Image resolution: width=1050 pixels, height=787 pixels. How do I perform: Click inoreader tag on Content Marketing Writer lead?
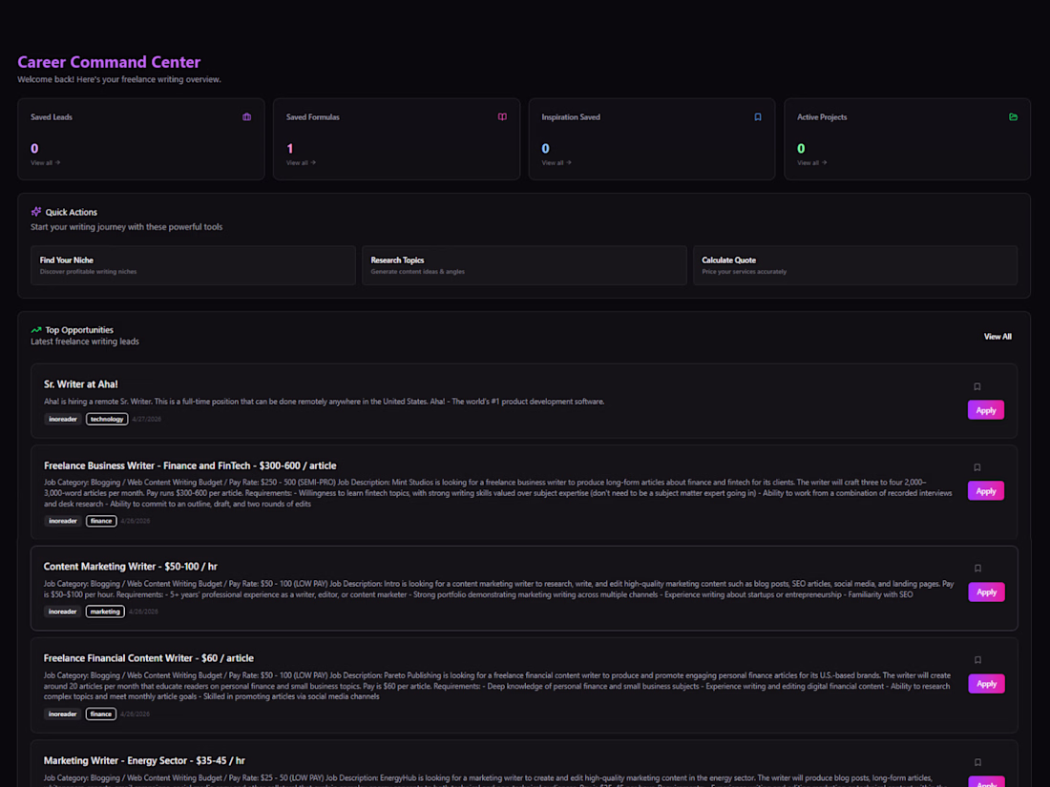(62, 611)
